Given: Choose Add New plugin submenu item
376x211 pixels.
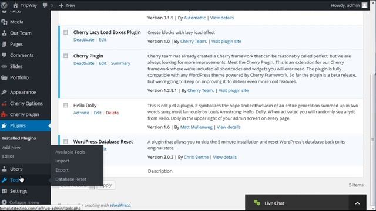Looking at the screenshot, I should coord(11,147).
